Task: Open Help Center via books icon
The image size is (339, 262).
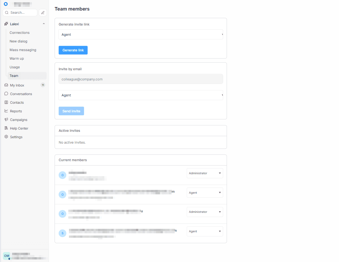Action: click(x=6, y=128)
